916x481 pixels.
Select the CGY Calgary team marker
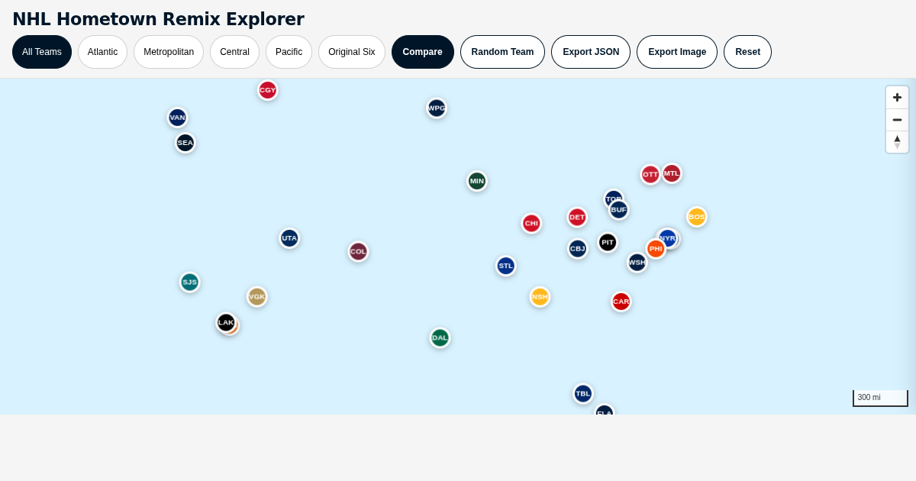[267, 90]
